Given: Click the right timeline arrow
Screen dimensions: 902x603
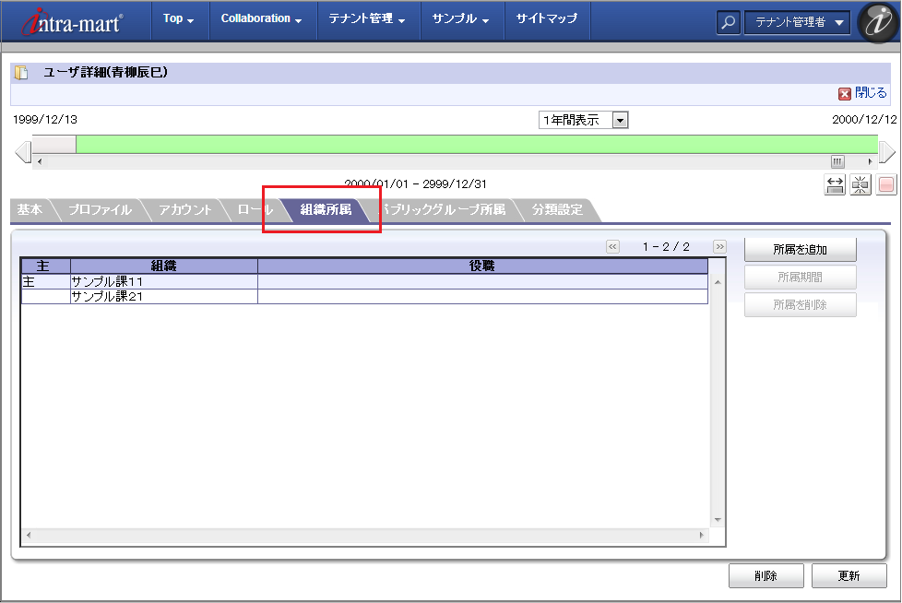Looking at the screenshot, I should point(886,152).
